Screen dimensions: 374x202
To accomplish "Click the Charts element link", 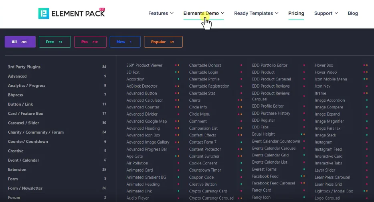I will click(x=195, y=100).
